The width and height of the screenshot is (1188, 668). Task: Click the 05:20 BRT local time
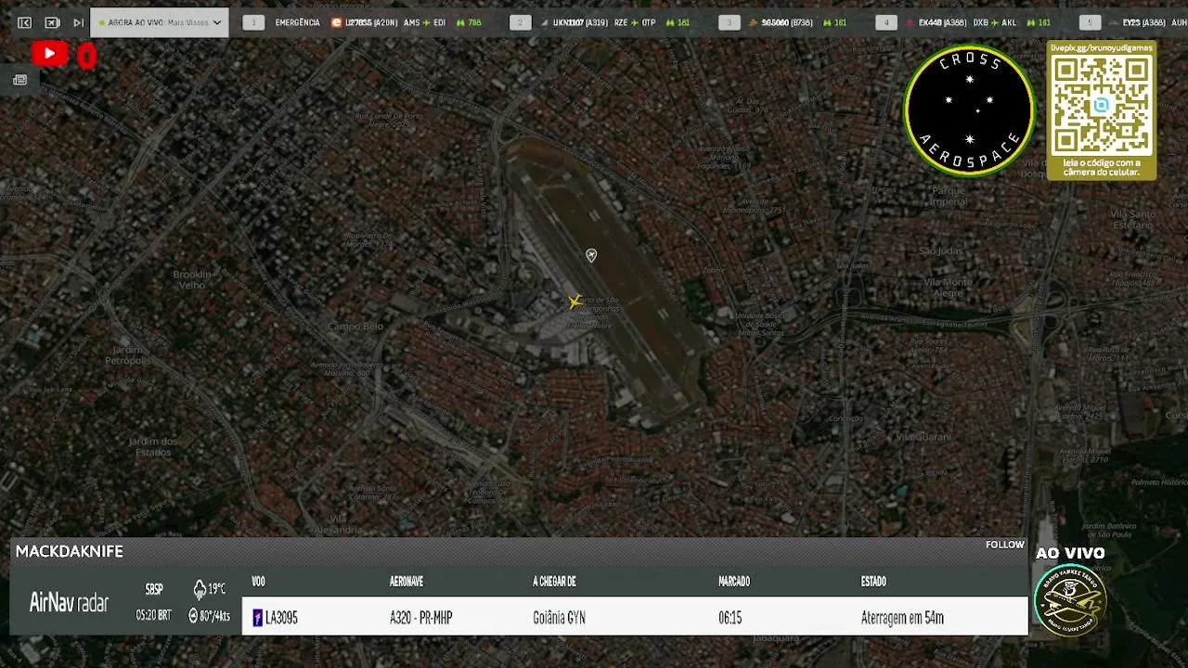pyautogui.click(x=154, y=615)
